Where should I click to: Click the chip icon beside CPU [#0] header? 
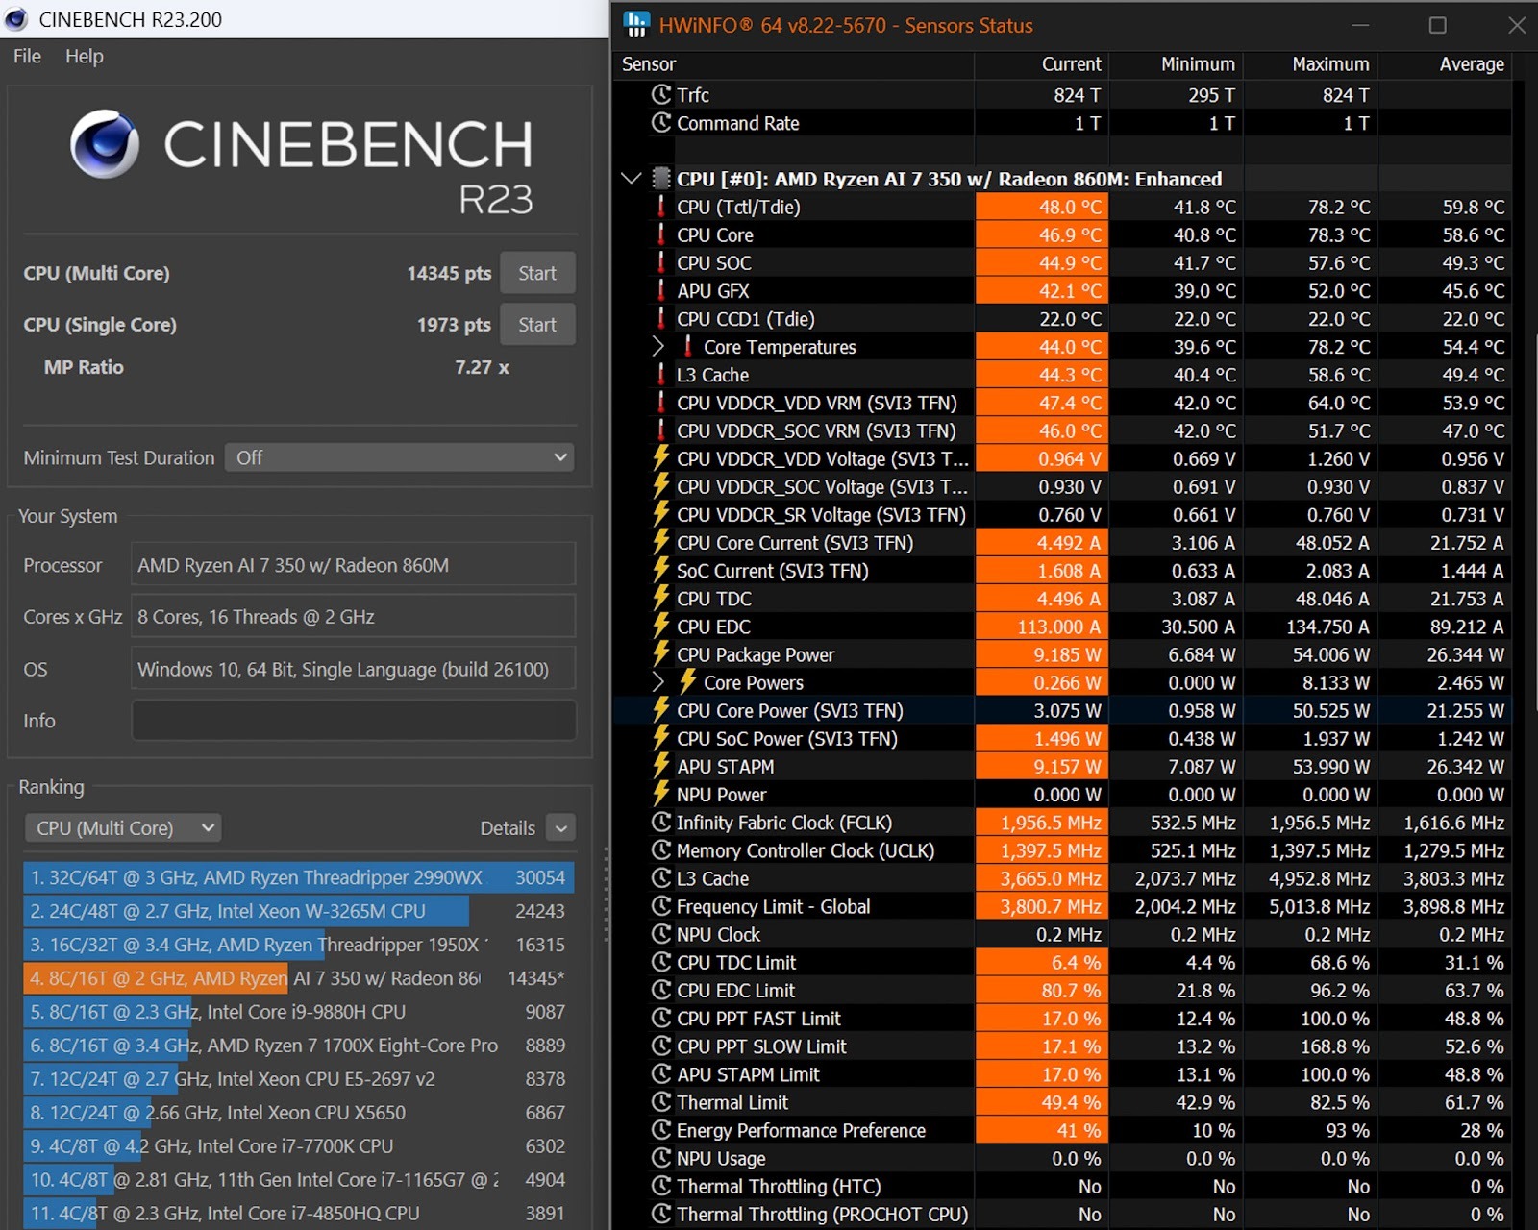[x=661, y=179]
